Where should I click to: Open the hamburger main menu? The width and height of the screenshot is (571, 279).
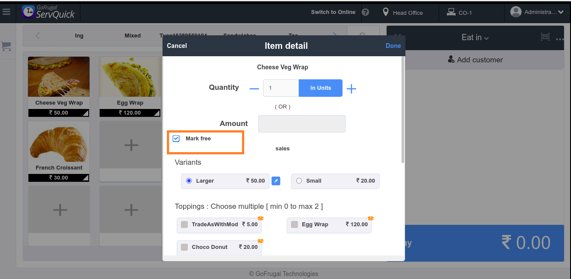[x=6, y=12]
